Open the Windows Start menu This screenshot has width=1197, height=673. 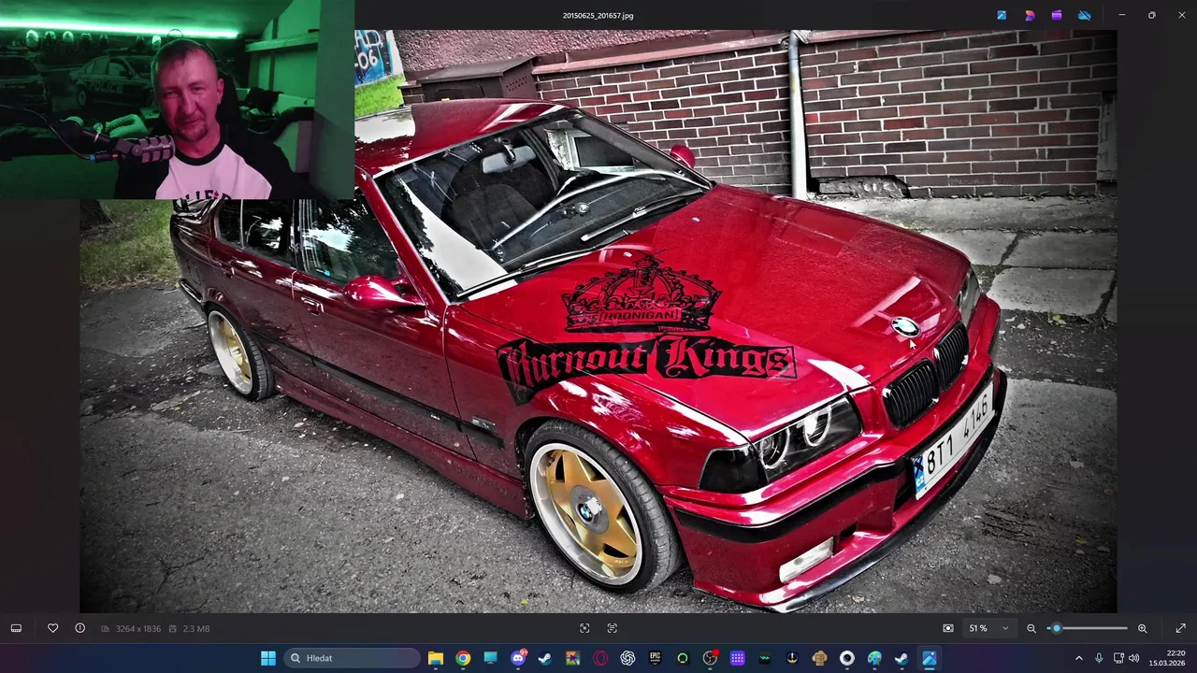268,658
